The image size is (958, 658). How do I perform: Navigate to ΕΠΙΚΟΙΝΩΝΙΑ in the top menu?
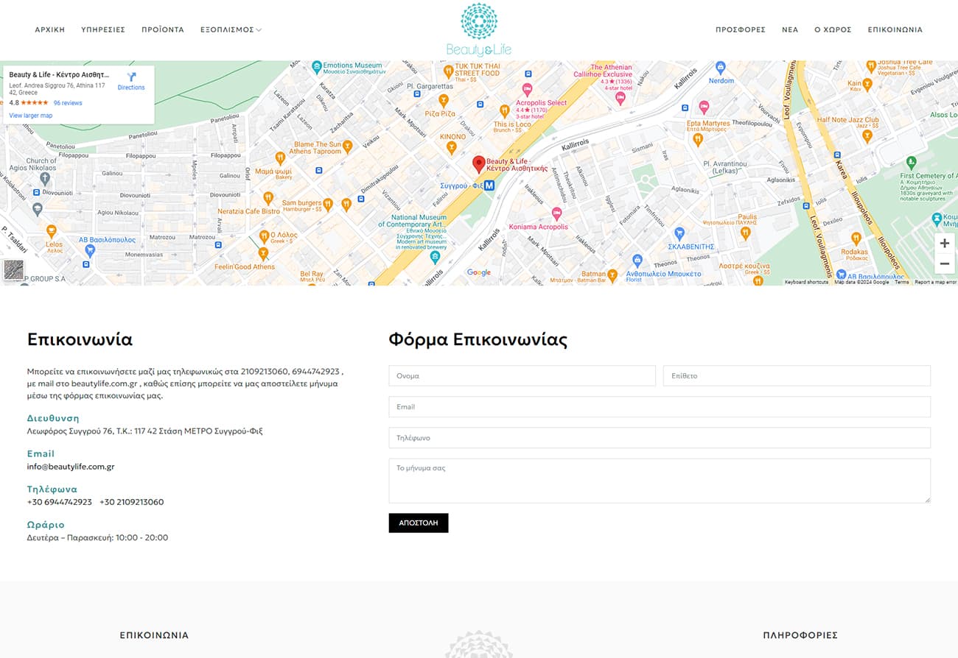coord(895,30)
